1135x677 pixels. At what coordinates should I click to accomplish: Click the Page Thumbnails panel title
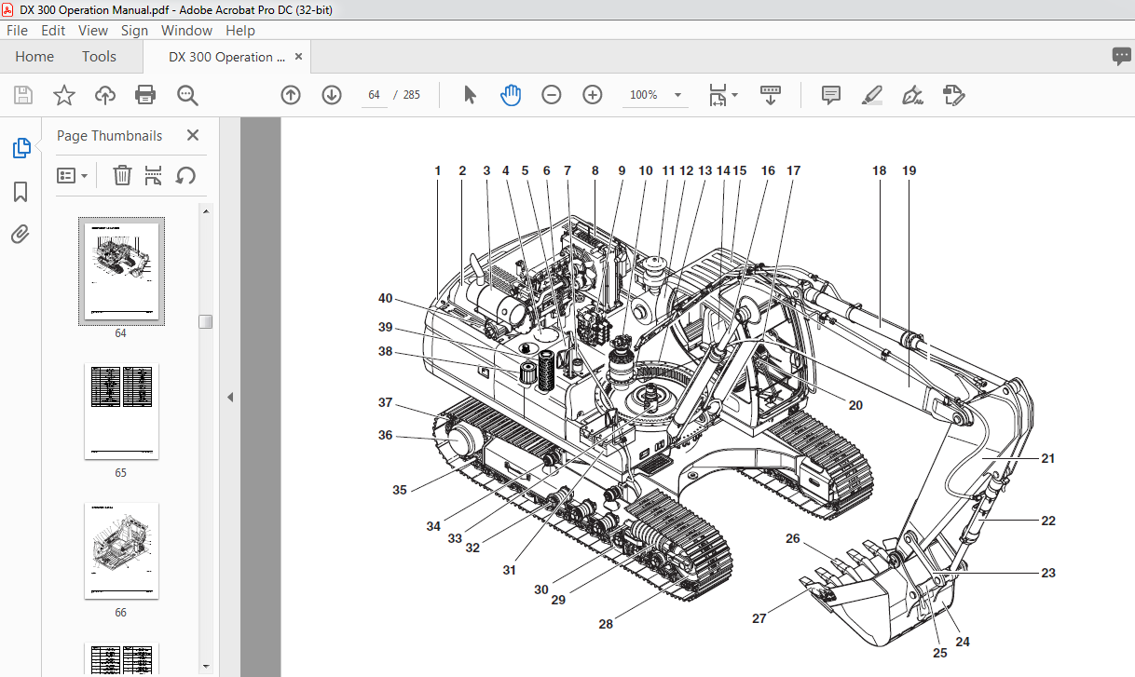pyautogui.click(x=109, y=136)
